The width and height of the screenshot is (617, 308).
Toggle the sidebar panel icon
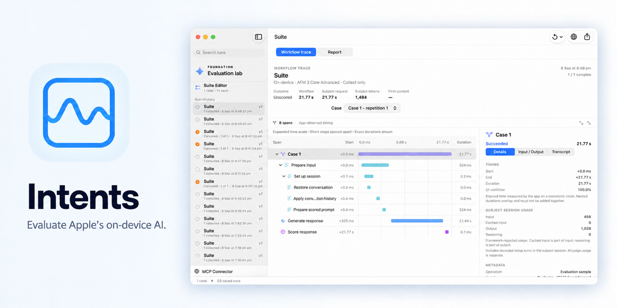pyautogui.click(x=258, y=37)
